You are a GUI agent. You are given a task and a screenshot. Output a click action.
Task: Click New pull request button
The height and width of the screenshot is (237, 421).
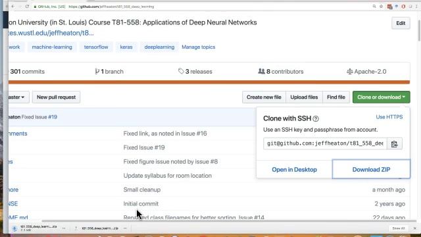(56, 97)
